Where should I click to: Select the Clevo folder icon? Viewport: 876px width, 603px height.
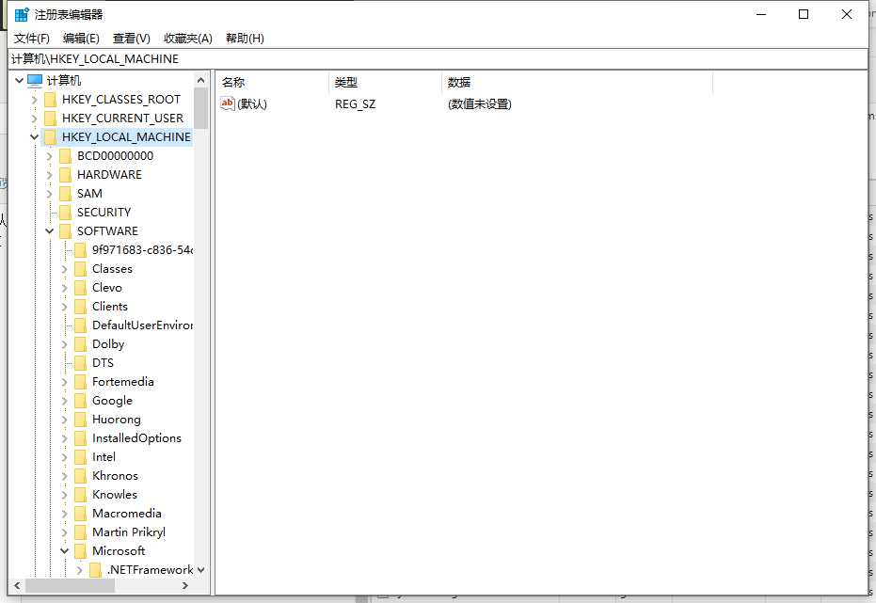click(x=79, y=287)
